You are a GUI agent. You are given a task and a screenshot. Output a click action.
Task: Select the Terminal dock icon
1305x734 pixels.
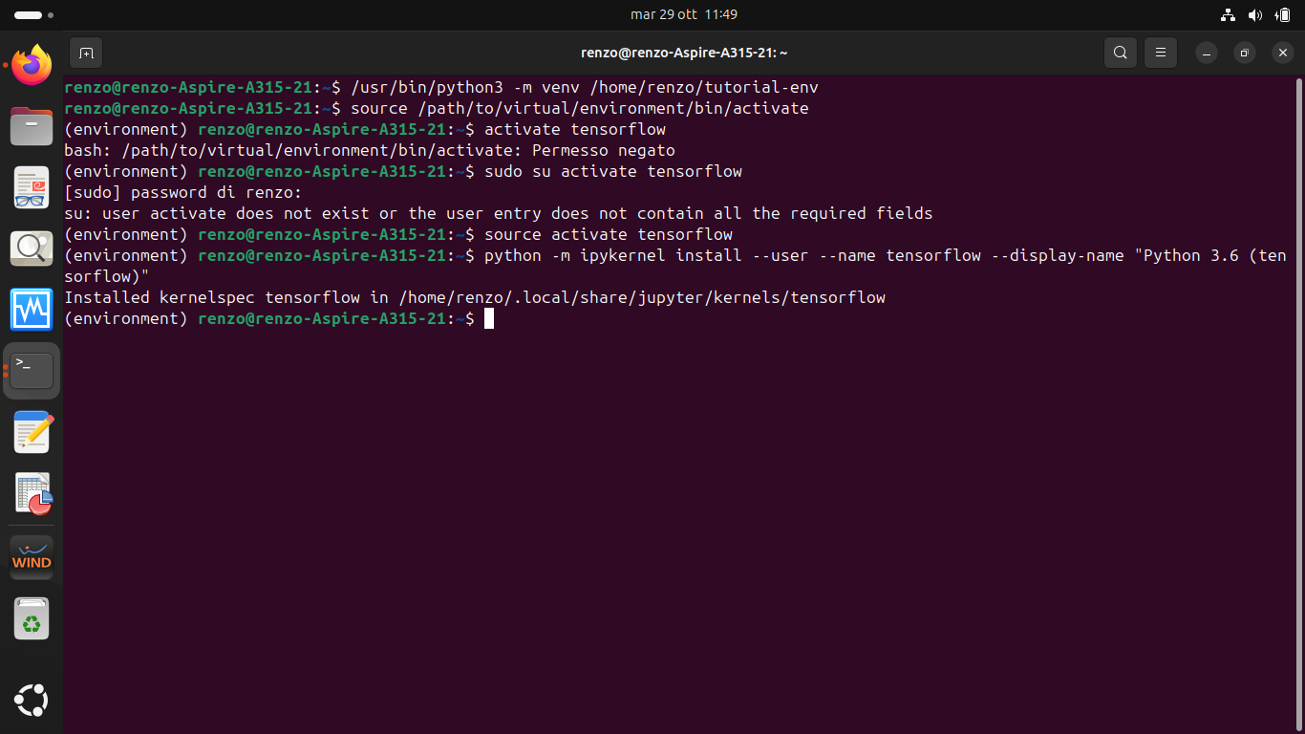[x=32, y=371]
